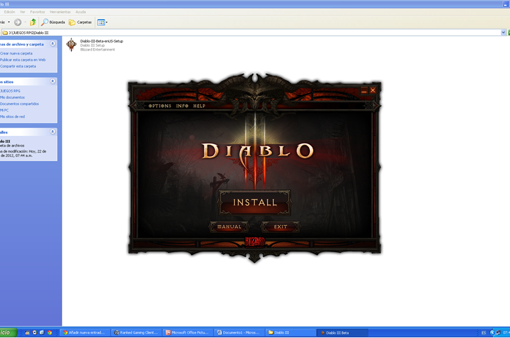Close the Diablo III installer with X
Viewport: 510px width, 338px height.
pos(373,90)
